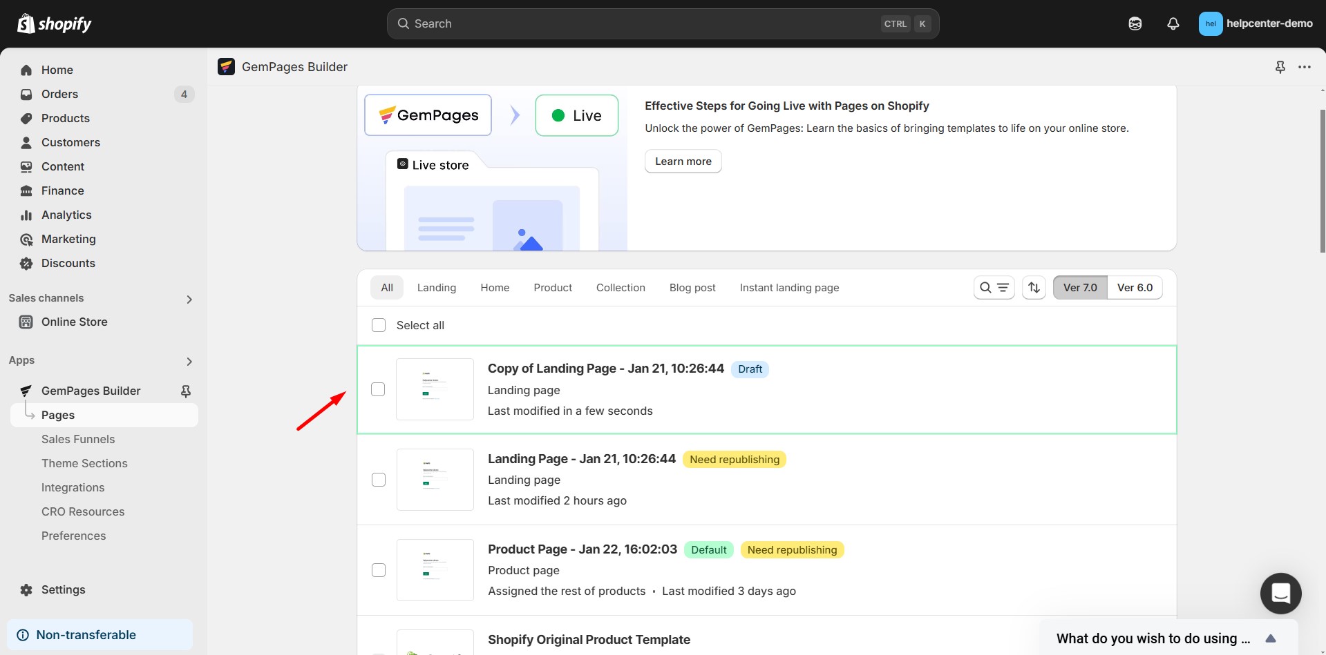Click the search and filter icon button
The width and height of the screenshot is (1326, 655).
(x=994, y=288)
